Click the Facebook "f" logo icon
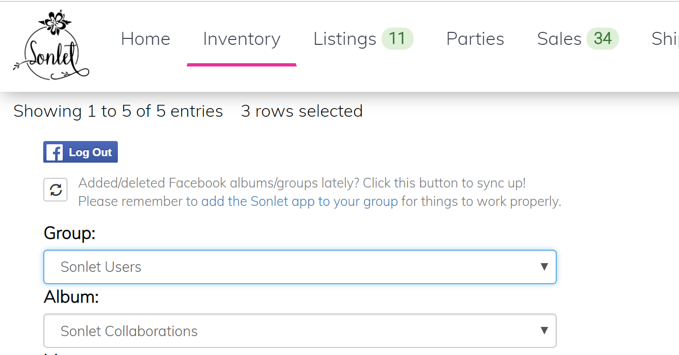Screen dimensions: 679x355 point(54,152)
